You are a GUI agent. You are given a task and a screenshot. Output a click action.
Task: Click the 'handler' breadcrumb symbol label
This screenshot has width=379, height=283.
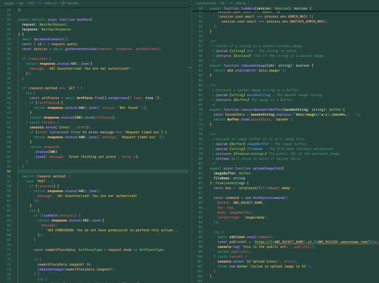(73, 3)
